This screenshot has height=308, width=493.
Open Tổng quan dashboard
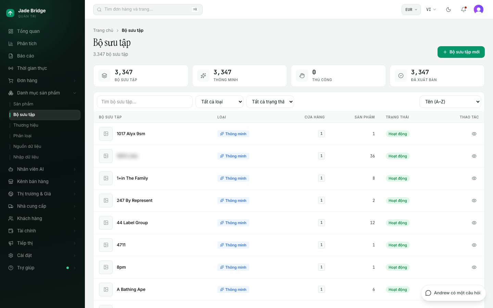click(42, 31)
